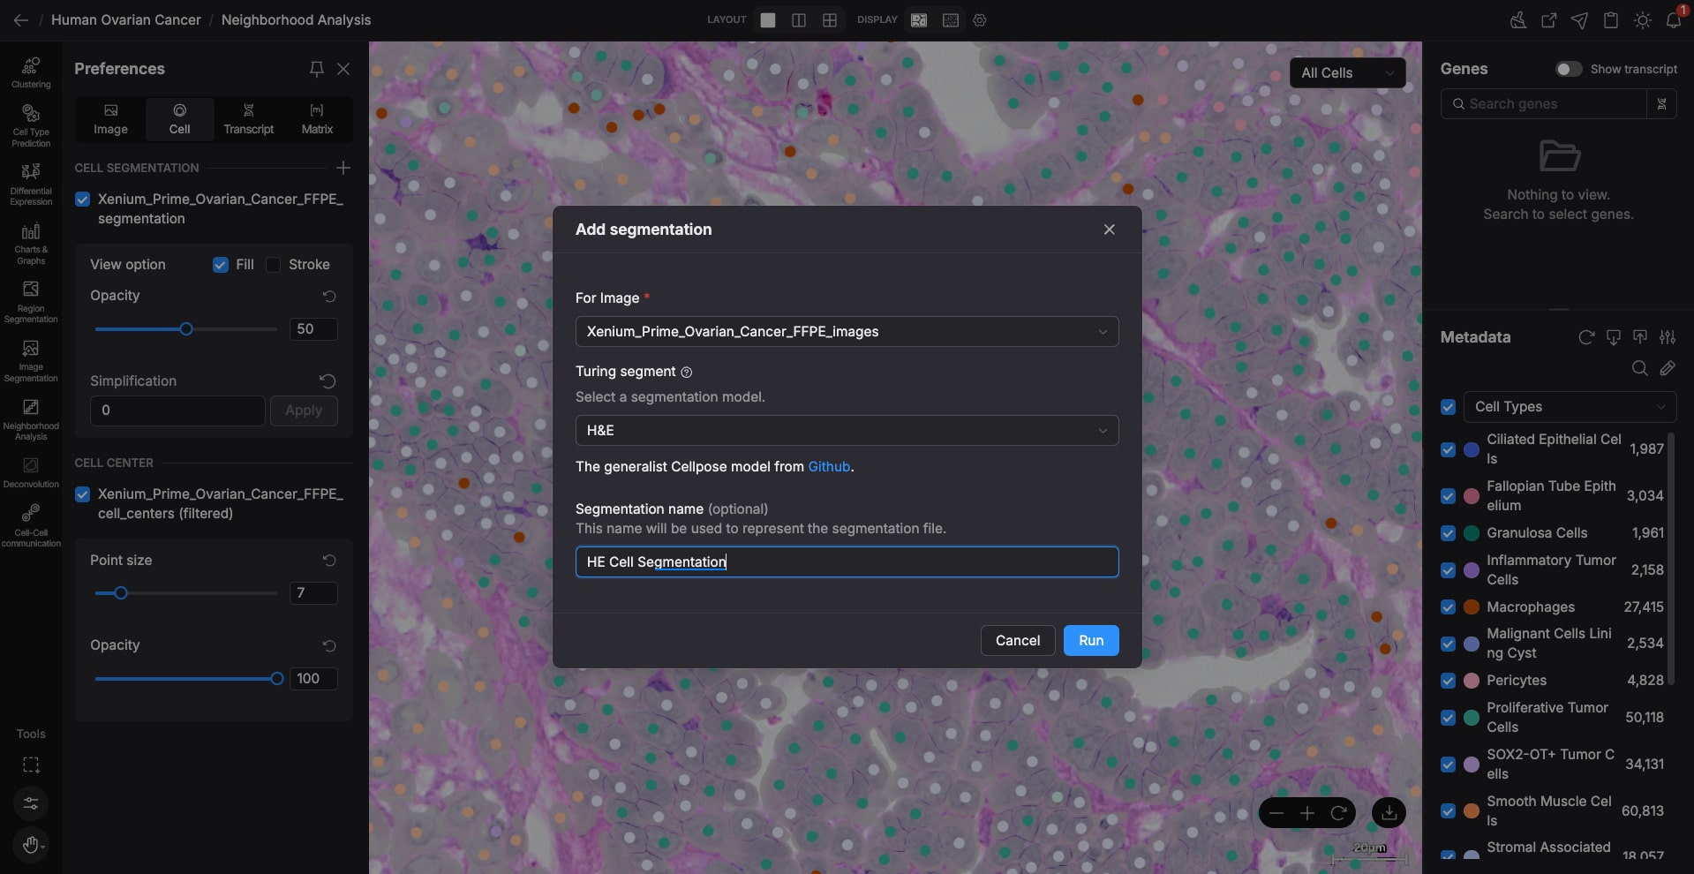Switch to the Matrix preferences tab
This screenshot has height=874, width=1694.
[317, 119]
